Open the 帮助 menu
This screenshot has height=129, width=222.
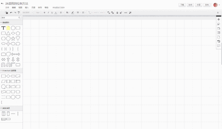point(47,8)
